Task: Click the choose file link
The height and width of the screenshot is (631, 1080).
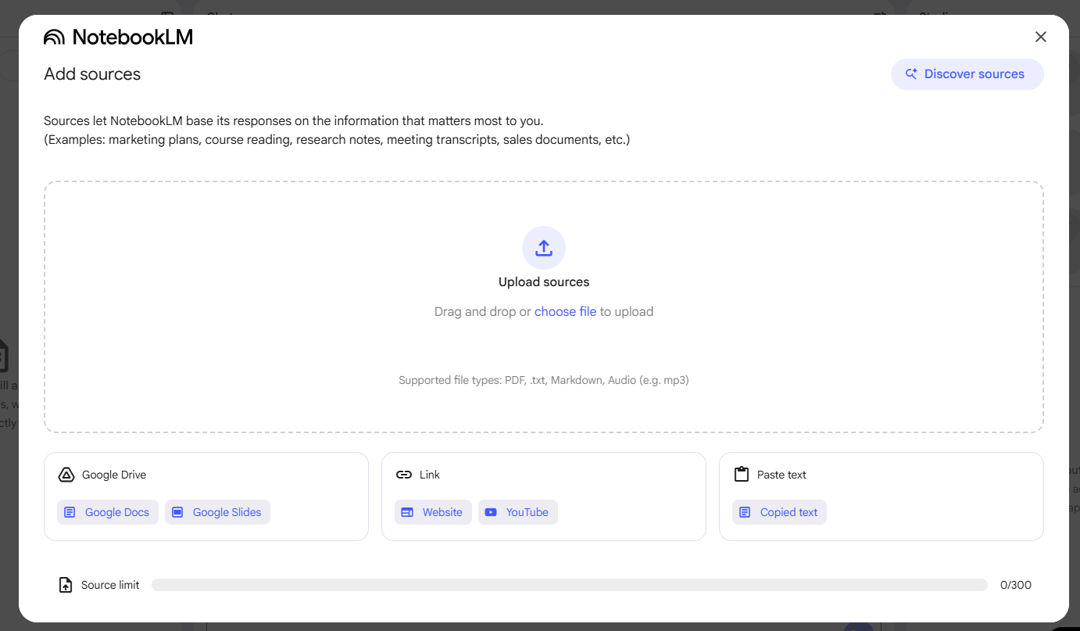Action: tap(565, 311)
